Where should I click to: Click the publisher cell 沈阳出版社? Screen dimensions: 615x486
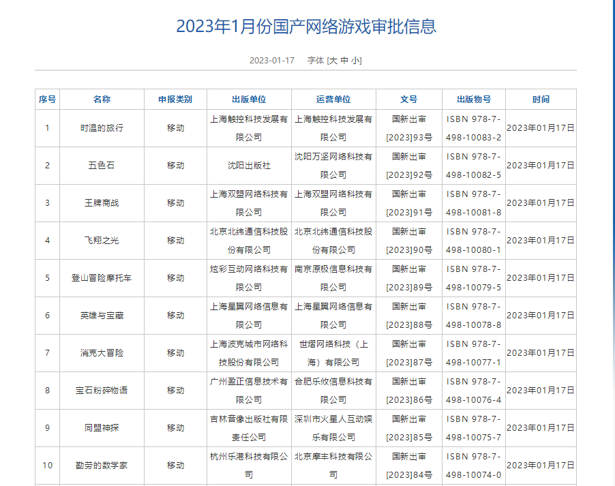pyautogui.click(x=249, y=166)
